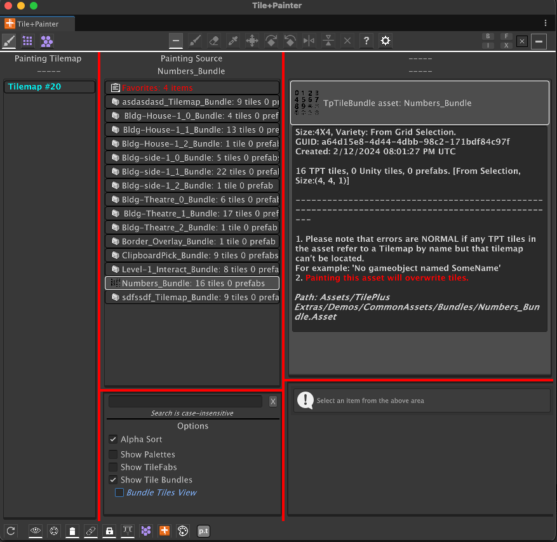Viewport: 557px width, 542px height.
Task: Click the Flip horizontal tool
Action: 309,41
